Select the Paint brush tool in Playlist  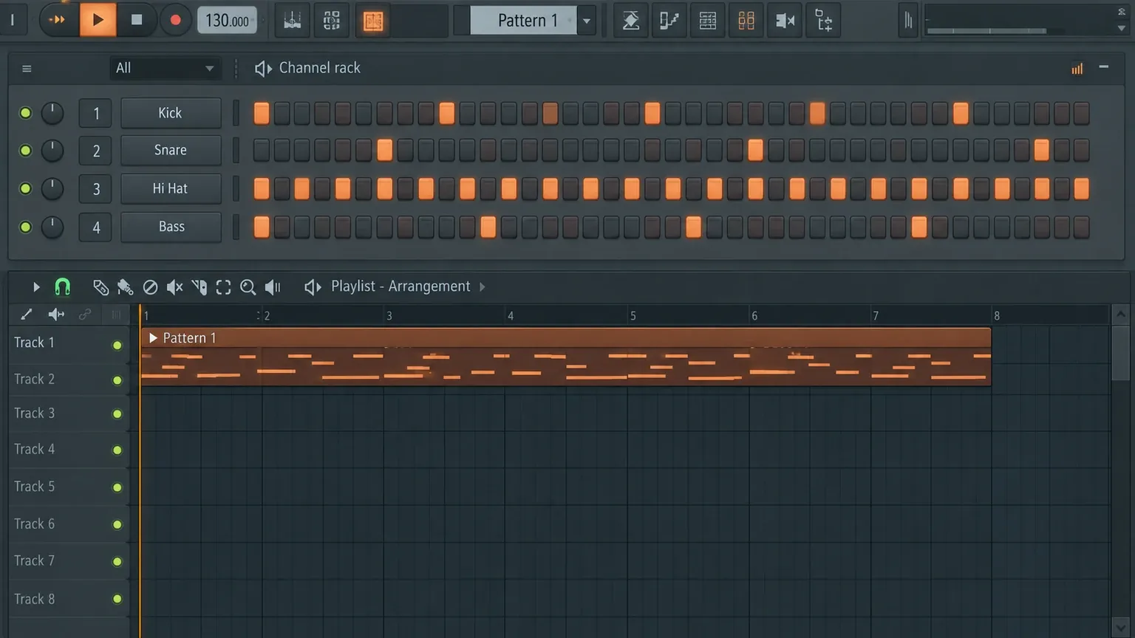[x=125, y=287]
